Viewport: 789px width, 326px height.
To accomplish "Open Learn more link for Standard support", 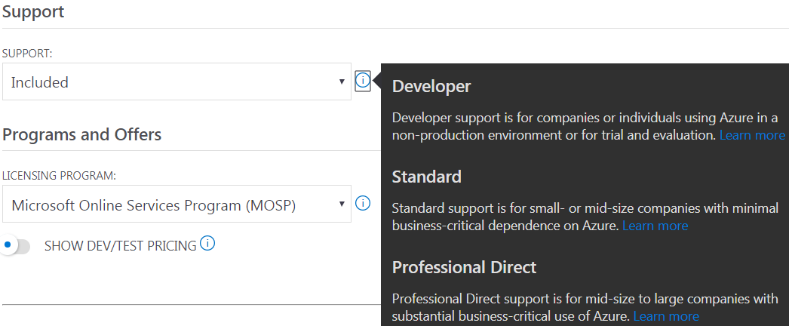I will [x=655, y=226].
